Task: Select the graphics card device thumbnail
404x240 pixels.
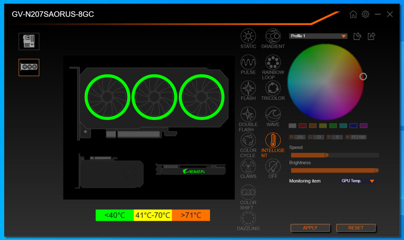Action: pyautogui.click(x=29, y=67)
